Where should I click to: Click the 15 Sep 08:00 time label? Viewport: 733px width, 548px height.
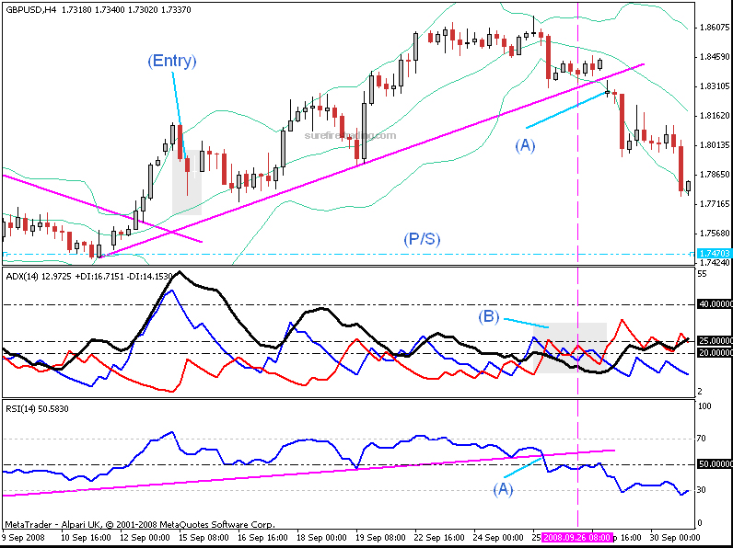tap(204, 537)
